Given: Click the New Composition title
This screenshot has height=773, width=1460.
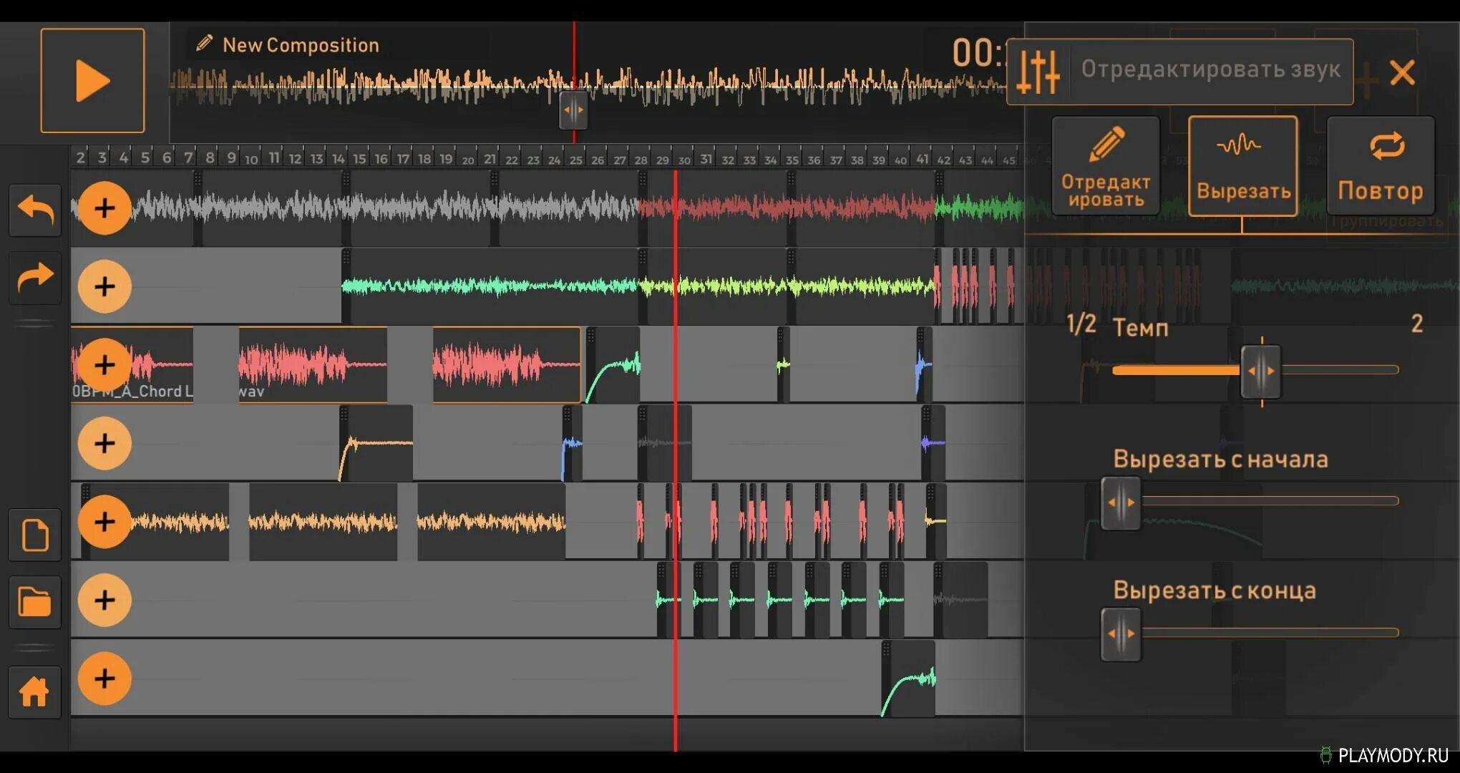Looking at the screenshot, I should (x=301, y=45).
